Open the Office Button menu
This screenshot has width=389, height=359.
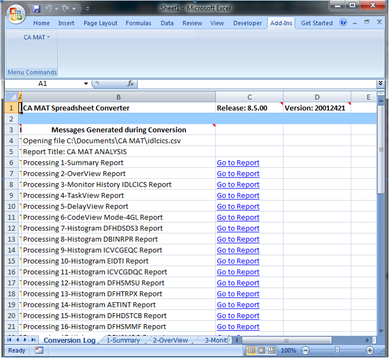16,14
